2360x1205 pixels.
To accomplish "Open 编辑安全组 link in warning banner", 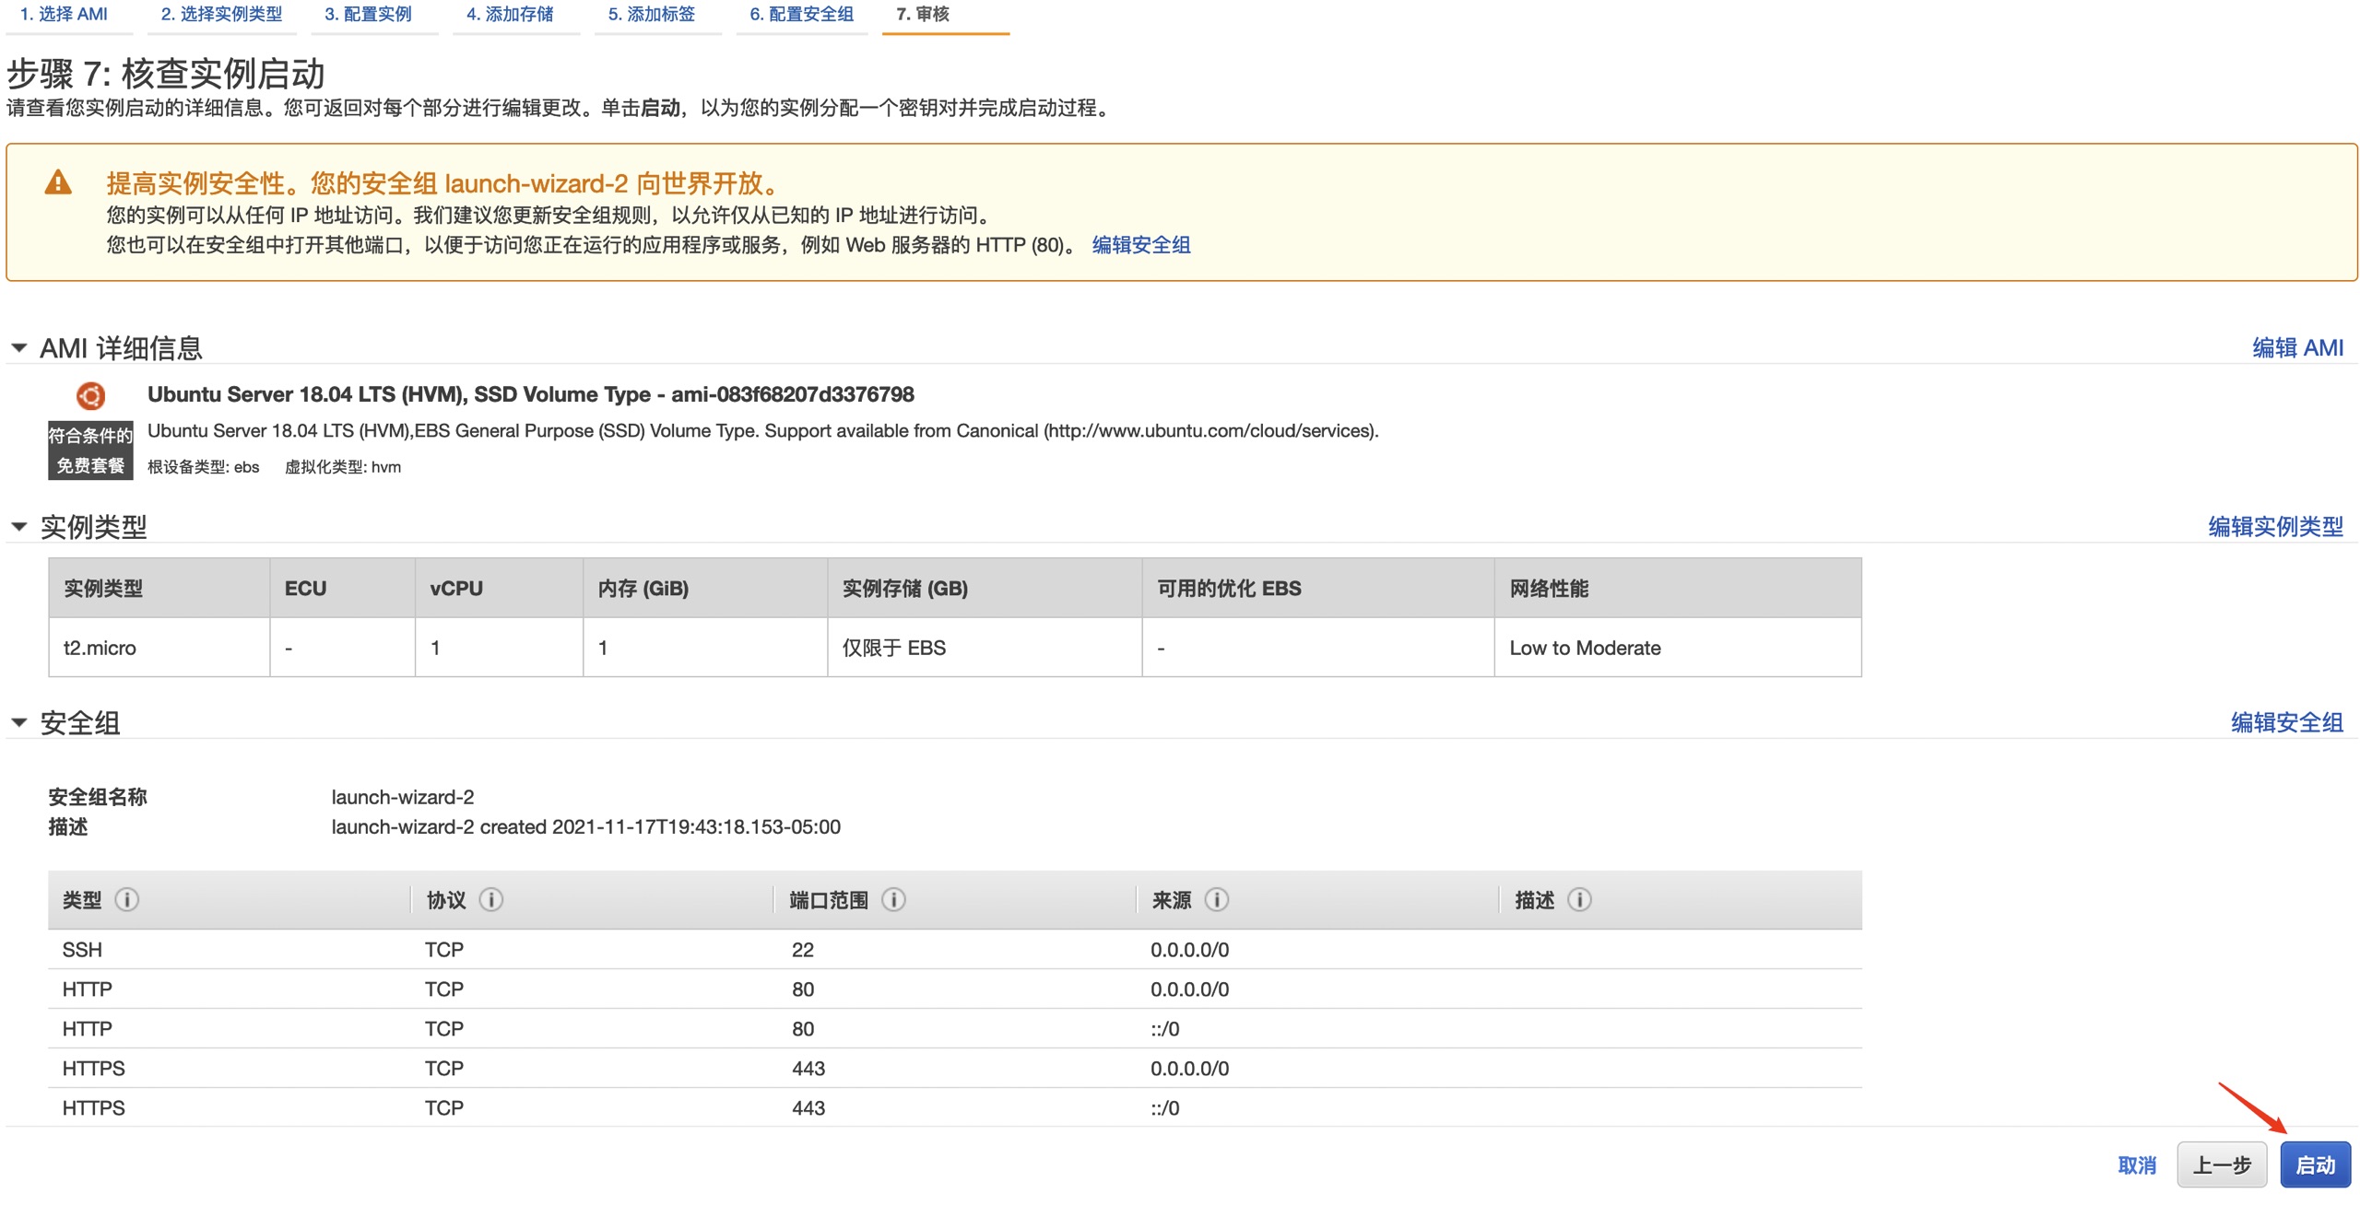I will tap(1140, 245).
